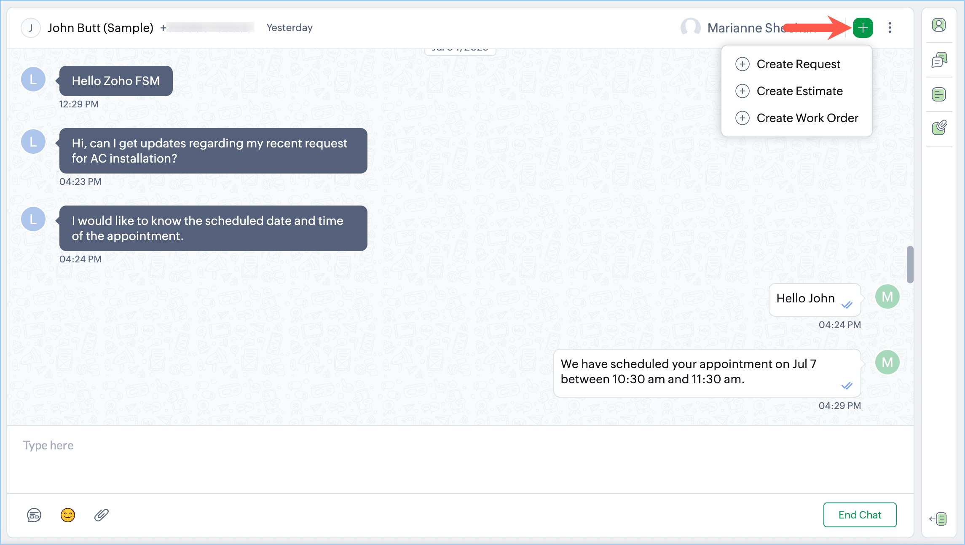Viewport: 965px width, 545px height.
Task: Open chat conversations icon in right sidebar
Action: pyautogui.click(x=939, y=60)
